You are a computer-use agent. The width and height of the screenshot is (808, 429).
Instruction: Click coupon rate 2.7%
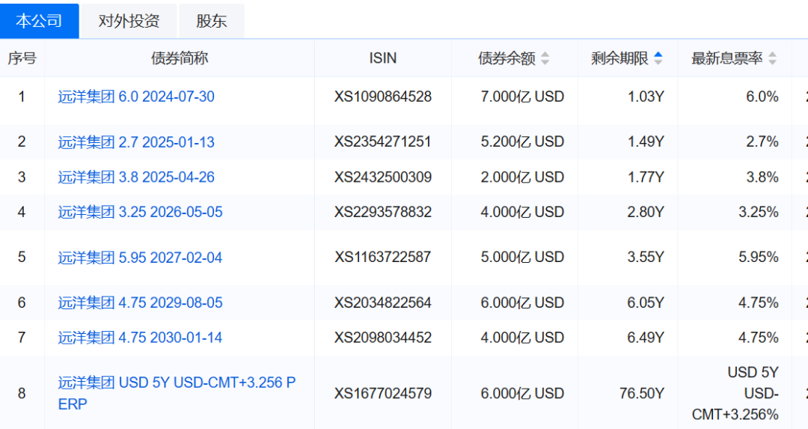tap(762, 142)
